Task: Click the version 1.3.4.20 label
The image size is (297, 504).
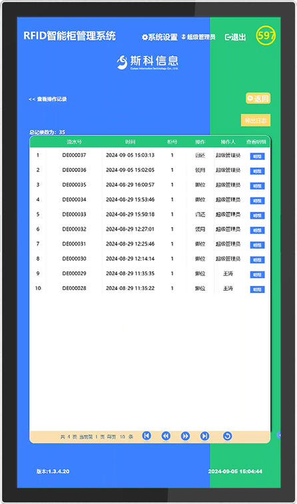Action: 53,471
